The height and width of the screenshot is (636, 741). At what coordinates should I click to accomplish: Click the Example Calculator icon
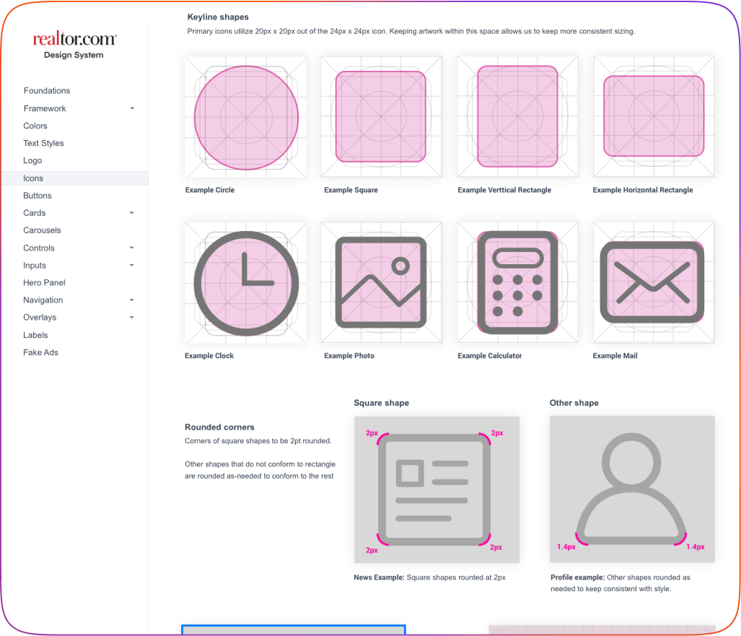[x=517, y=282]
